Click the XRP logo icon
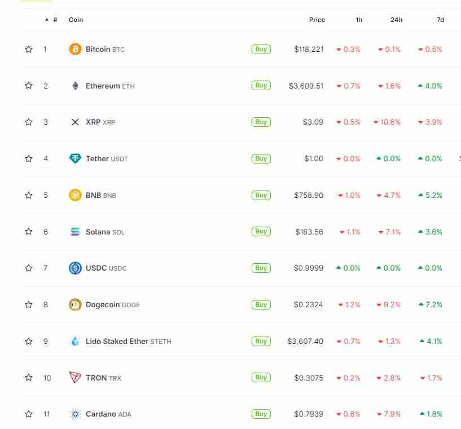 [75, 122]
